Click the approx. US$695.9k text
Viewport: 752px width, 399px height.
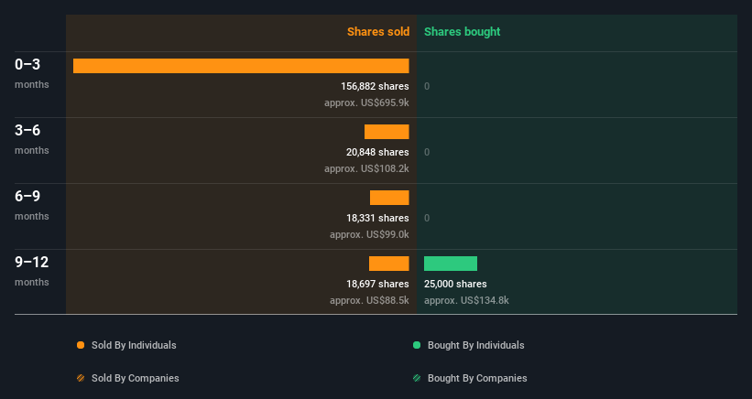366,102
